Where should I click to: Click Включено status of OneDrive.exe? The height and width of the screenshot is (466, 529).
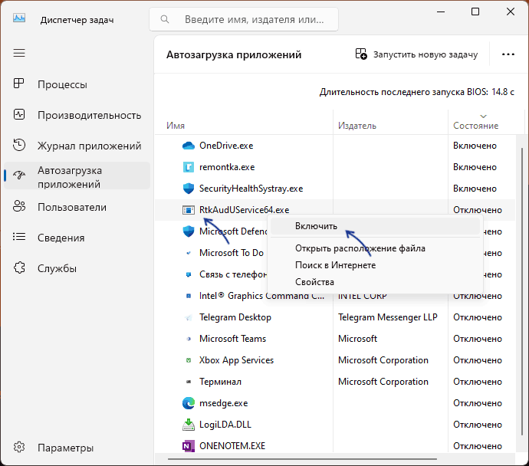[475, 146]
